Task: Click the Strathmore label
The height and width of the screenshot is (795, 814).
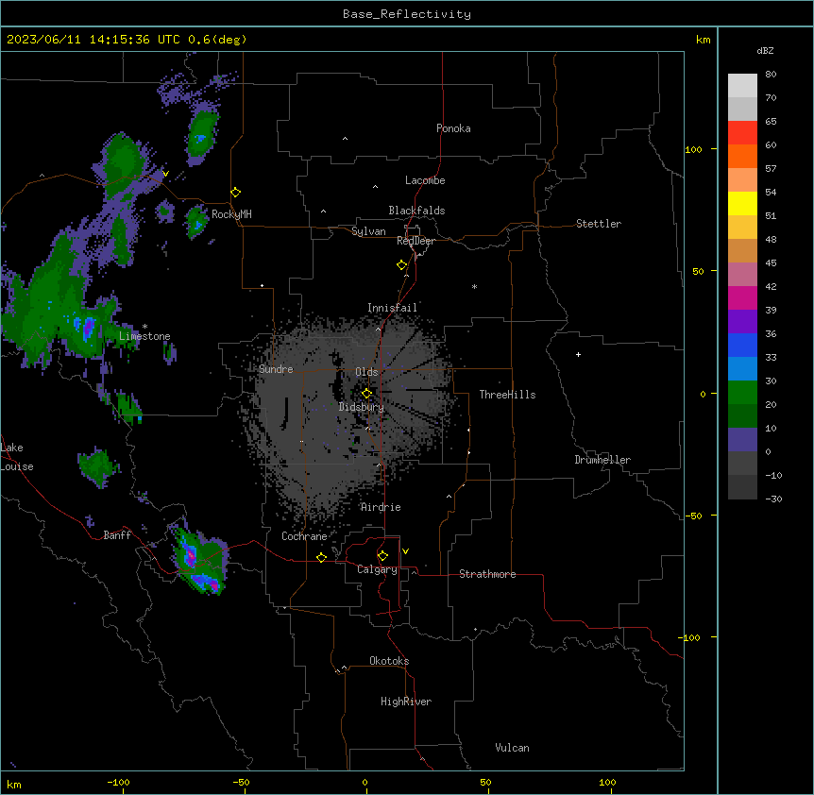Action: [487, 574]
